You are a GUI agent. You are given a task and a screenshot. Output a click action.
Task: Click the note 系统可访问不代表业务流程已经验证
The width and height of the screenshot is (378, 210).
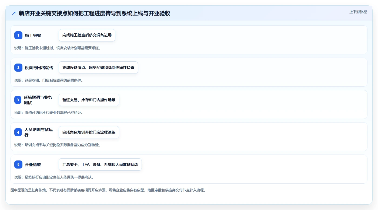click(54, 113)
